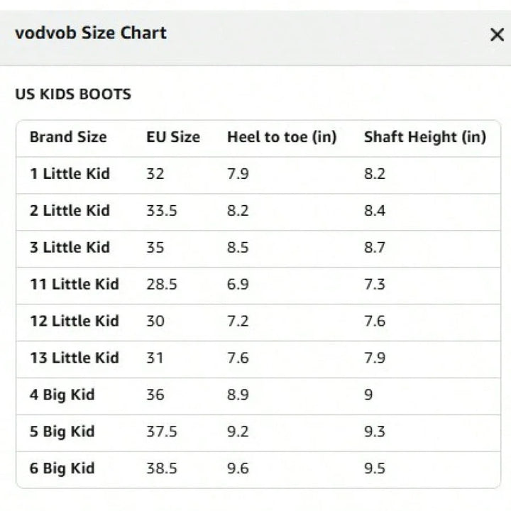Pick the 3 Little Kid size row

pyautogui.click(x=70, y=248)
